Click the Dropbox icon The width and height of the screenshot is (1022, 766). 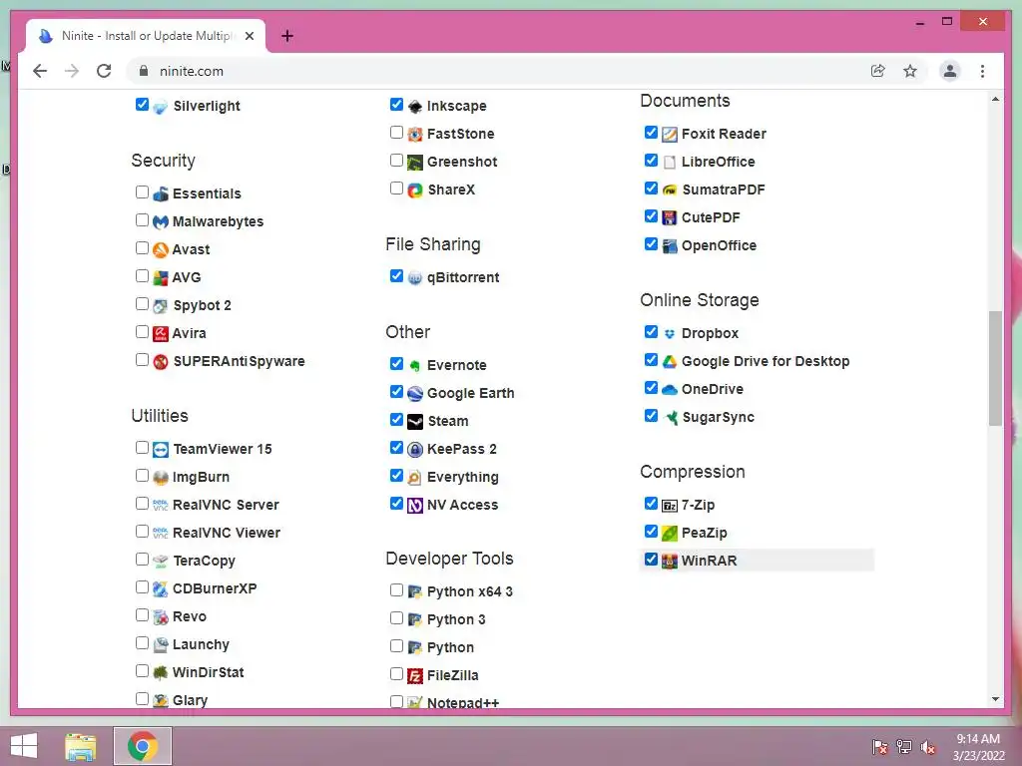(x=670, y=333)
